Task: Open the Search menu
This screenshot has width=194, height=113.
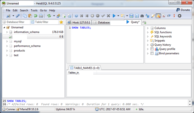Action: [24, 10]
